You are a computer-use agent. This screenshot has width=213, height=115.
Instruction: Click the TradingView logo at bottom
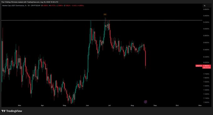tap(12, 111)
